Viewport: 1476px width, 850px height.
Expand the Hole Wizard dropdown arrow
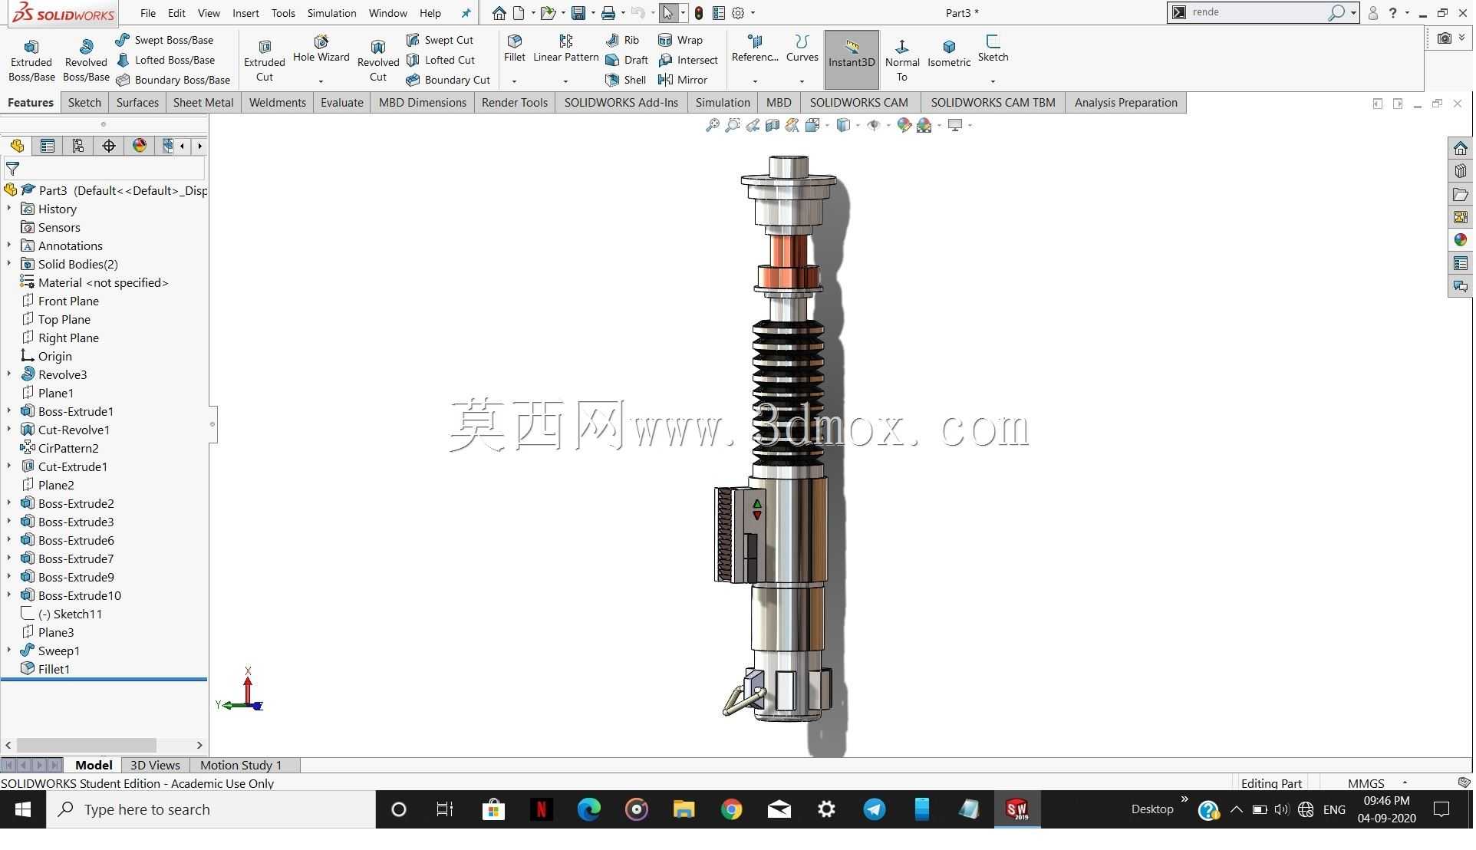click(x=321, y=81)
